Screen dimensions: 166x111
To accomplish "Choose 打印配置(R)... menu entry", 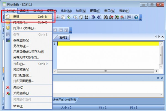I will tap(28, 75).
